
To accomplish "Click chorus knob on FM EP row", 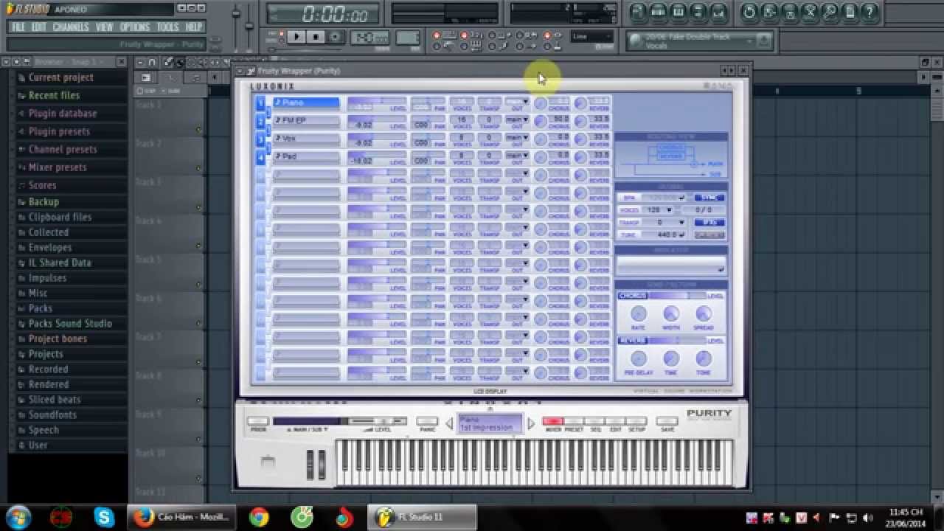I will [541, 122].
